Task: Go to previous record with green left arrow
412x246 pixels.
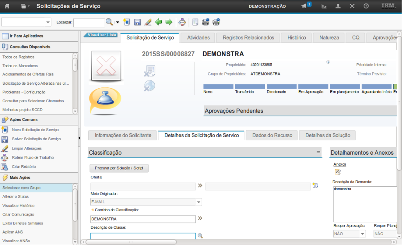Action: point(159,22)
